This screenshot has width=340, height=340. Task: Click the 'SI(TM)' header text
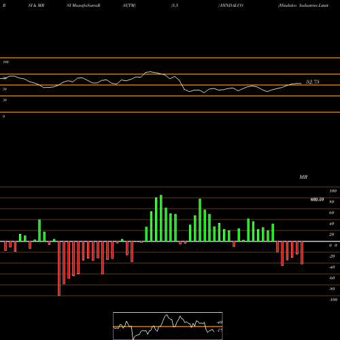tap(129, 5)
